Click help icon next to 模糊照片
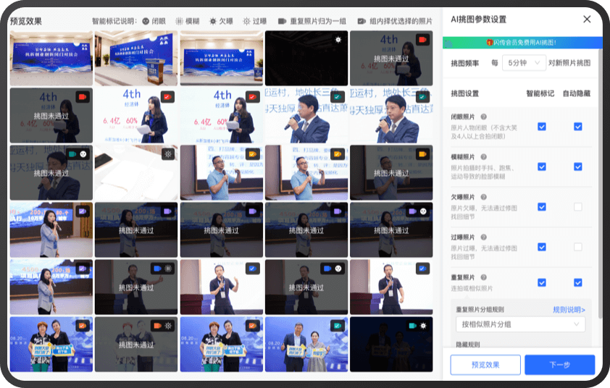The width and height of the screenshot is (610, 388). pos(483,157)
